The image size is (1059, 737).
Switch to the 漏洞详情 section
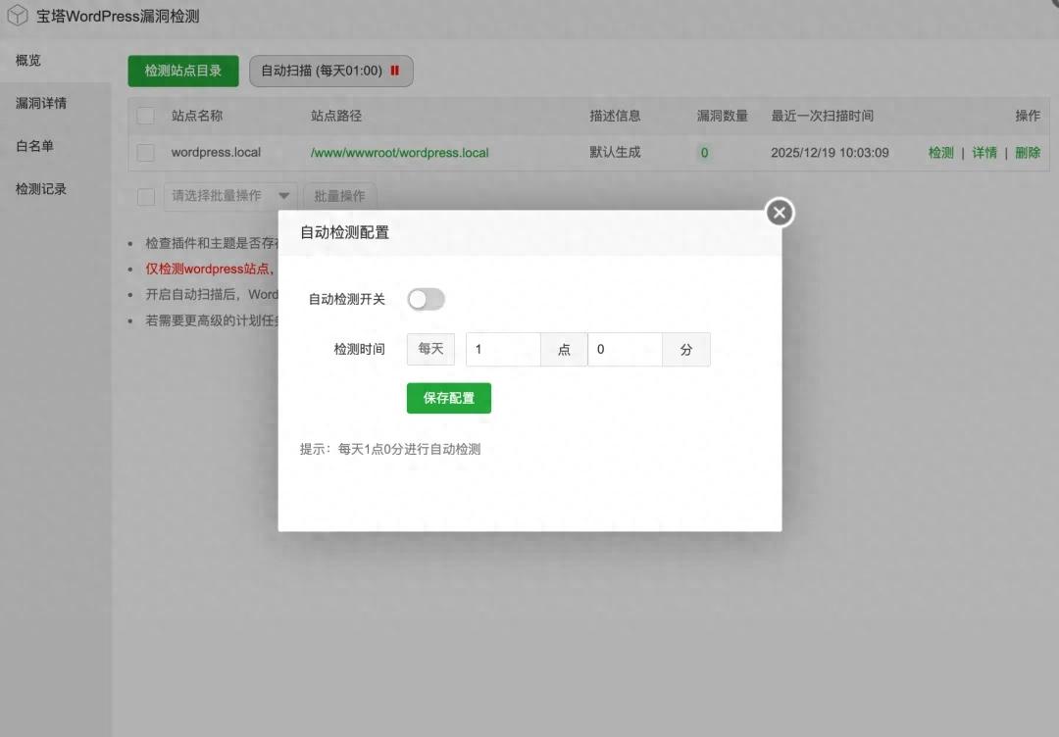pyautogui.click(x=39, y=103)
